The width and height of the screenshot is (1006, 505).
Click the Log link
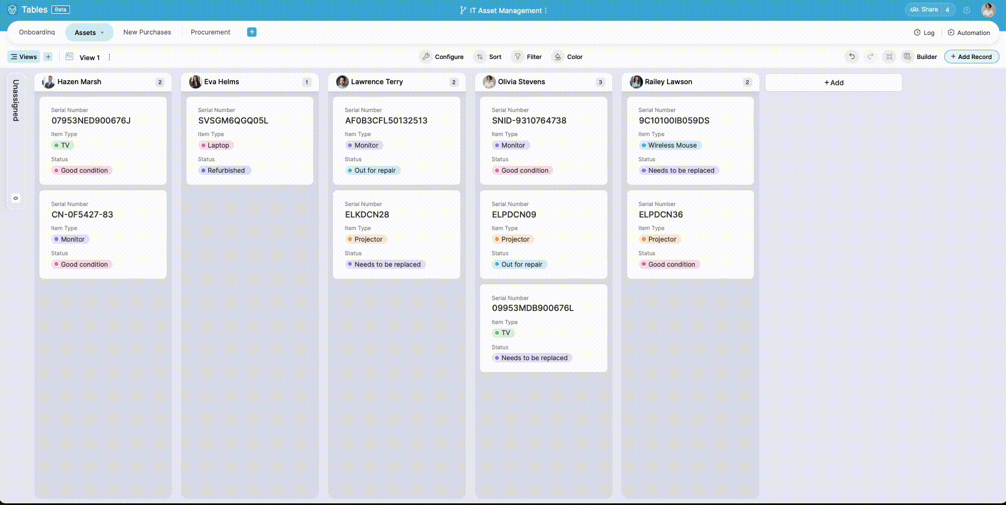click(x=929, y=33)
